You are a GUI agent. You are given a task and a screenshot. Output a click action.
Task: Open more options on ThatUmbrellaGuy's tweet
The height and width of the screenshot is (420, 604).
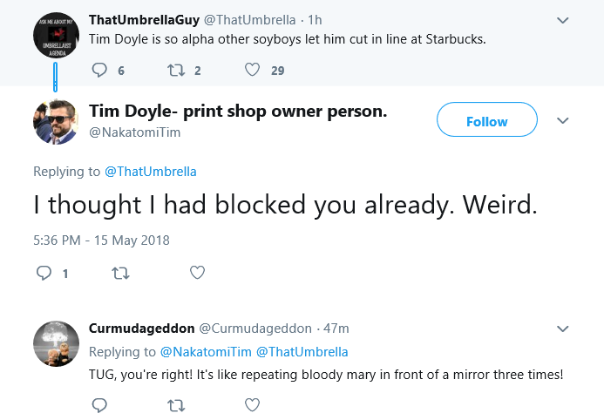[563, 20]
